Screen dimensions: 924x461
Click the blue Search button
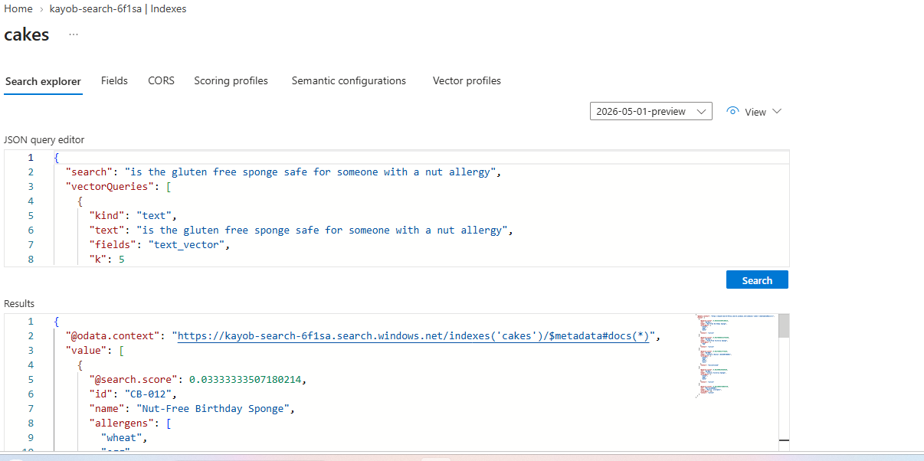point(757,280)
